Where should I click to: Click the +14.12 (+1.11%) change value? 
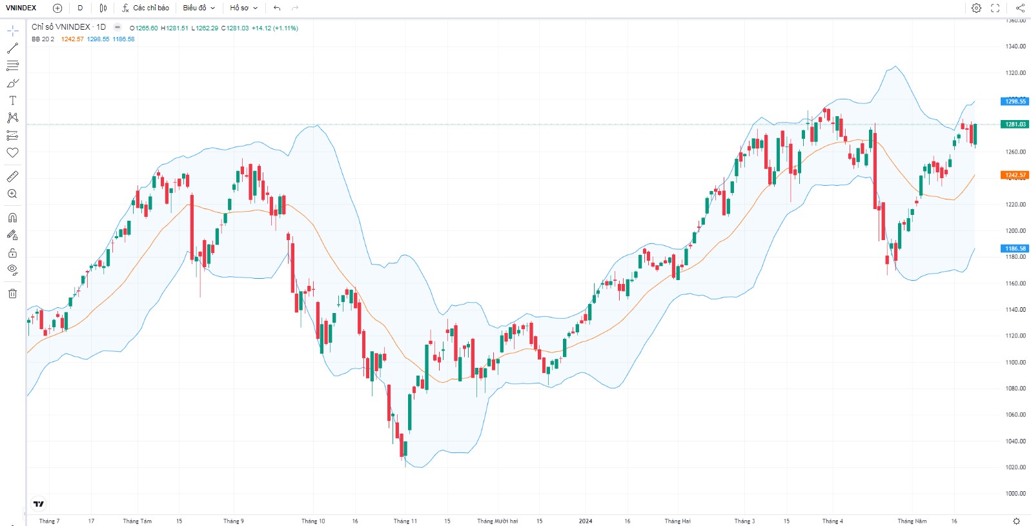tap(274, 28)
